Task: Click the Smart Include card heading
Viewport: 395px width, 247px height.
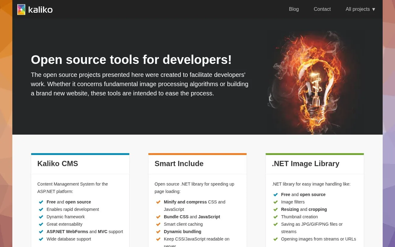Action: tap(179, 164)
